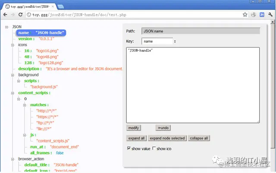Click the Key input field

[x=157, y=41]
